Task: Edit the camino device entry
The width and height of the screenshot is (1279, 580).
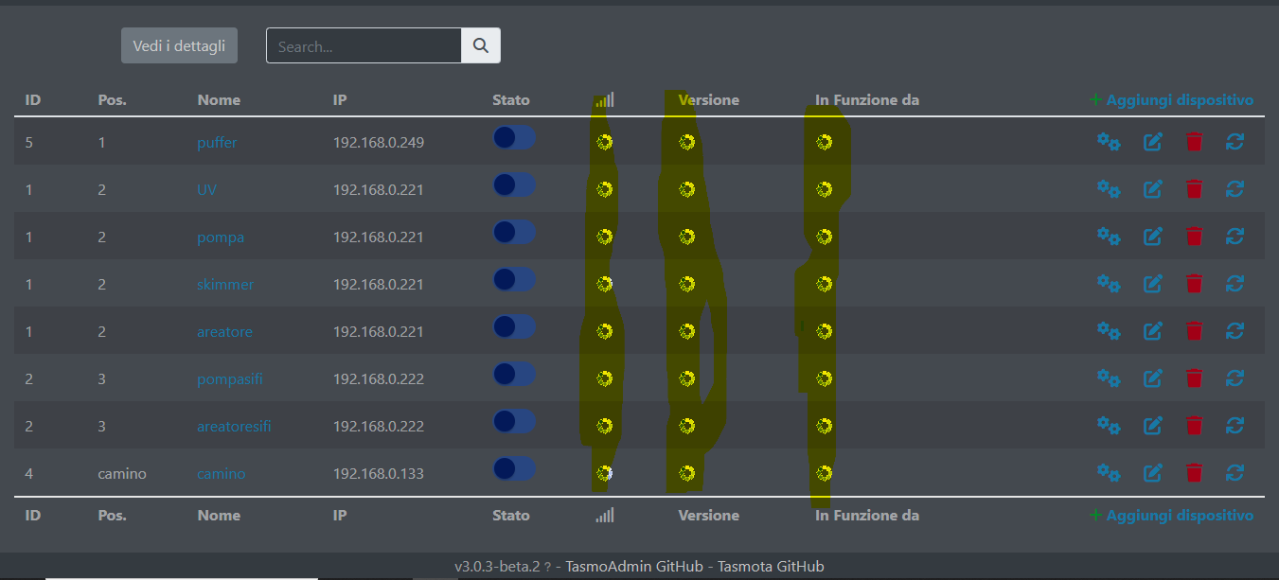Action: [x=1153, y=472]
